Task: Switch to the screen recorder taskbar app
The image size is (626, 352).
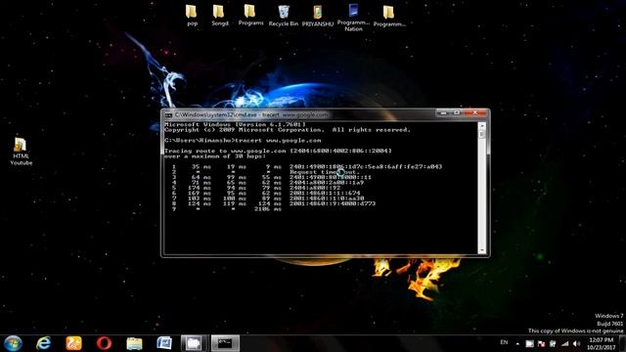Action: [x=195, y=343]
